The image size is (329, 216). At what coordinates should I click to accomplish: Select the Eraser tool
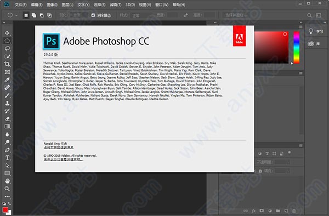pyautogui.click(x=7, y=119)
